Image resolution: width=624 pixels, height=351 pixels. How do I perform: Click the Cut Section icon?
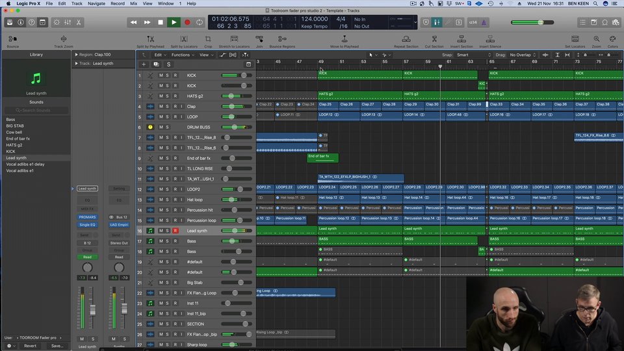(x=434, y=39)
